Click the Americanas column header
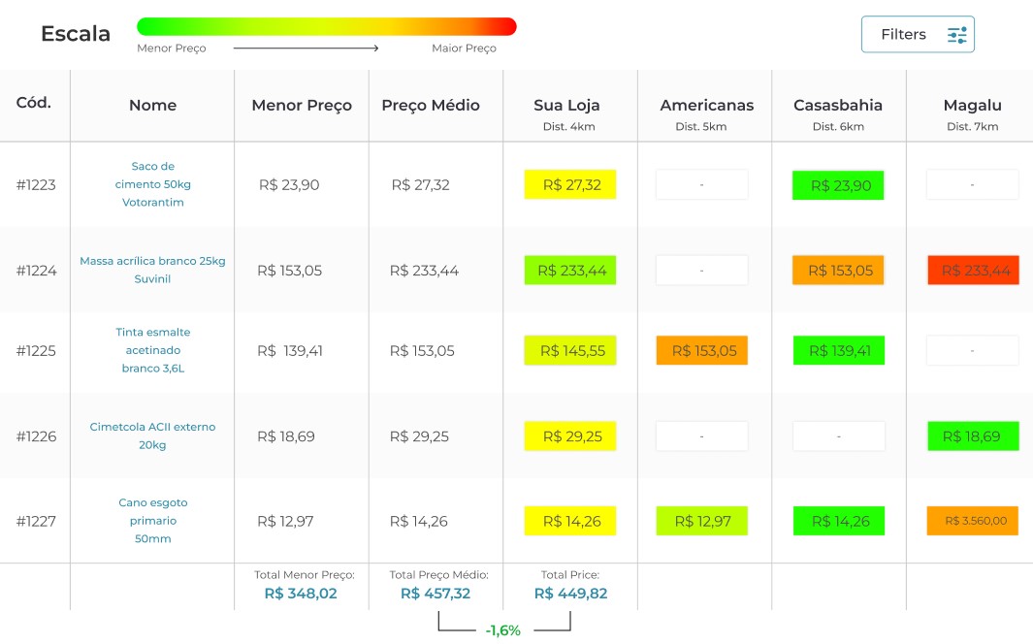 pos(706,105)
